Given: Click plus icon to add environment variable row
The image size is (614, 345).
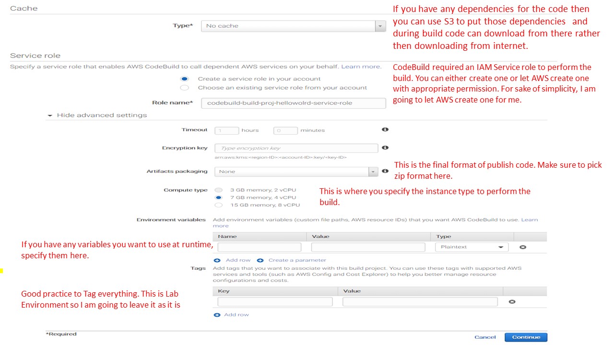Looking at the screenshot, I should (x=217, y=260).
